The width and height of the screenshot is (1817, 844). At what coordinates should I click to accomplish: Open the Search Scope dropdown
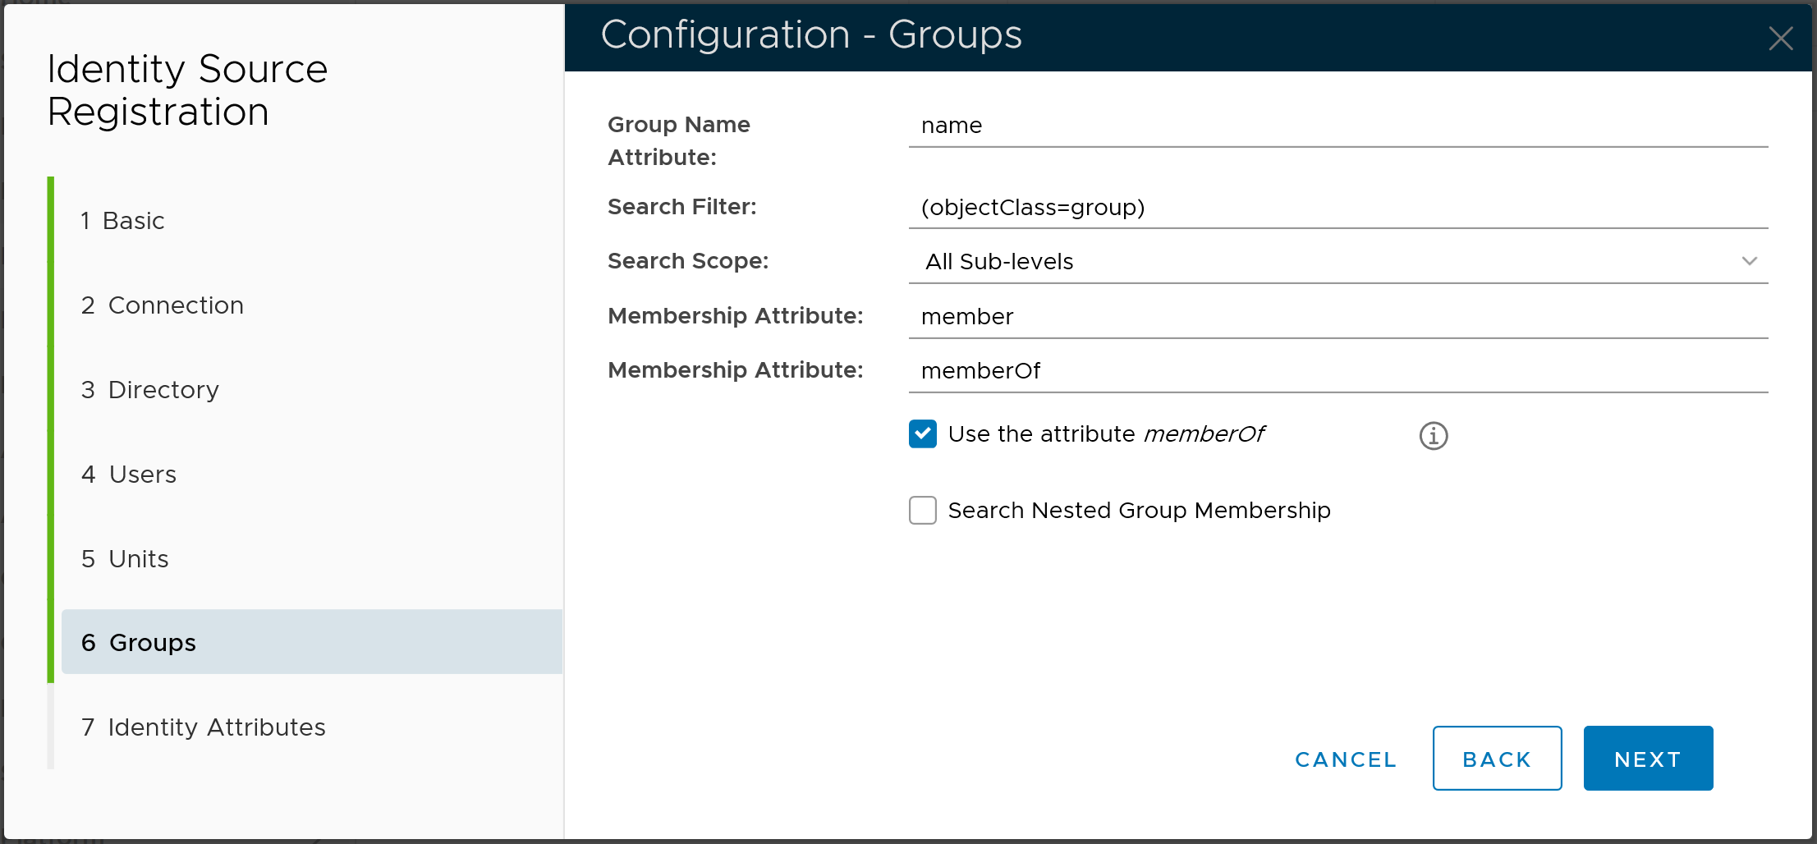click(1337, 261)
